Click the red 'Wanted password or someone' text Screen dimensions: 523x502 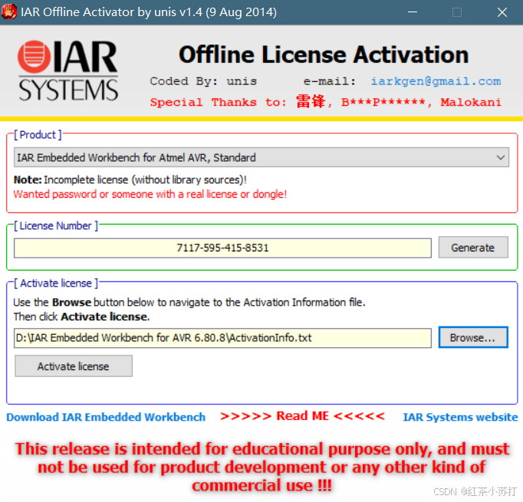click(150, 194)
